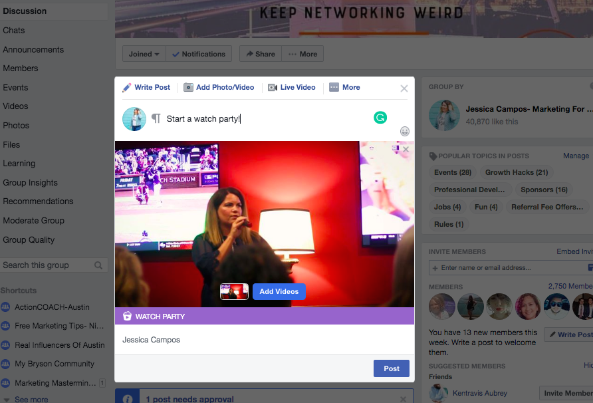The image size is (593, 403).
Task: Click the Embed Invite link
Action: pos(574,251)
